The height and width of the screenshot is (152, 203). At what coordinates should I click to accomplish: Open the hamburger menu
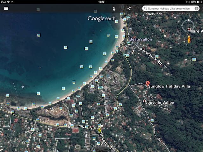point(6,9)
